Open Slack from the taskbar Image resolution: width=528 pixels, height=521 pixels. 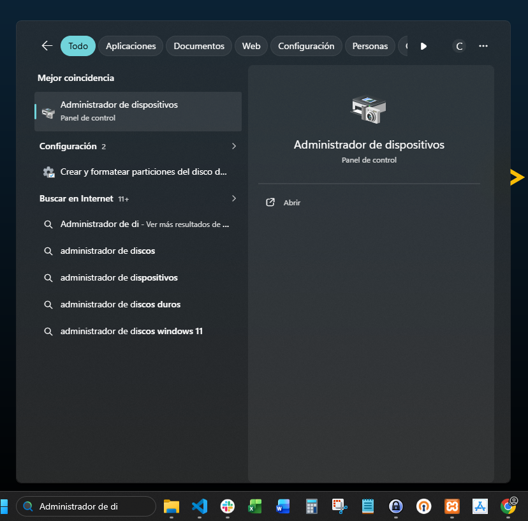tap(228, 506)
